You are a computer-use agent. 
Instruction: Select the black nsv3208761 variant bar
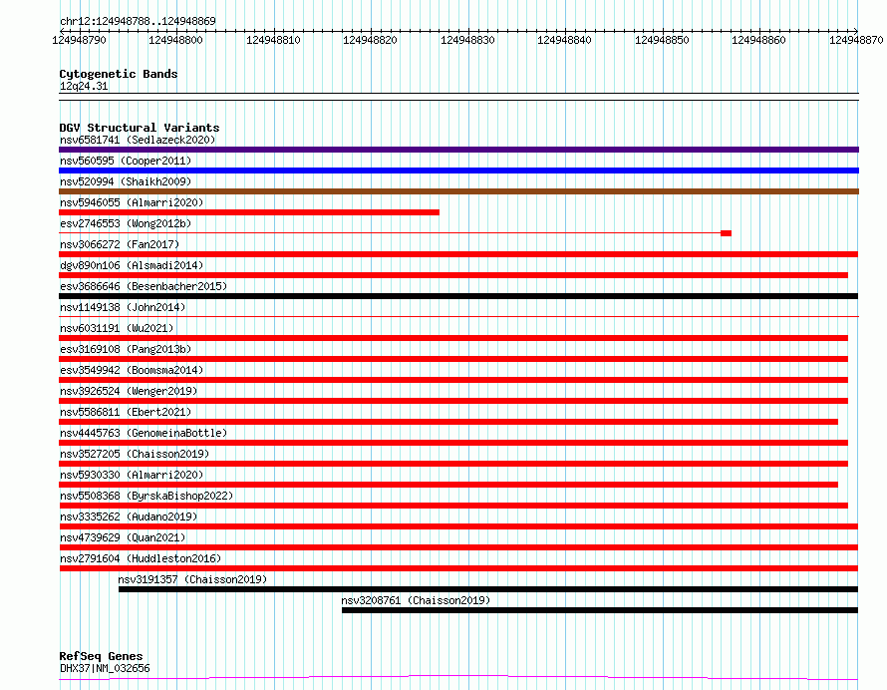point(600,610)
